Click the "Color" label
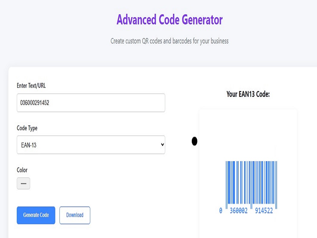 tap(22, 170)
